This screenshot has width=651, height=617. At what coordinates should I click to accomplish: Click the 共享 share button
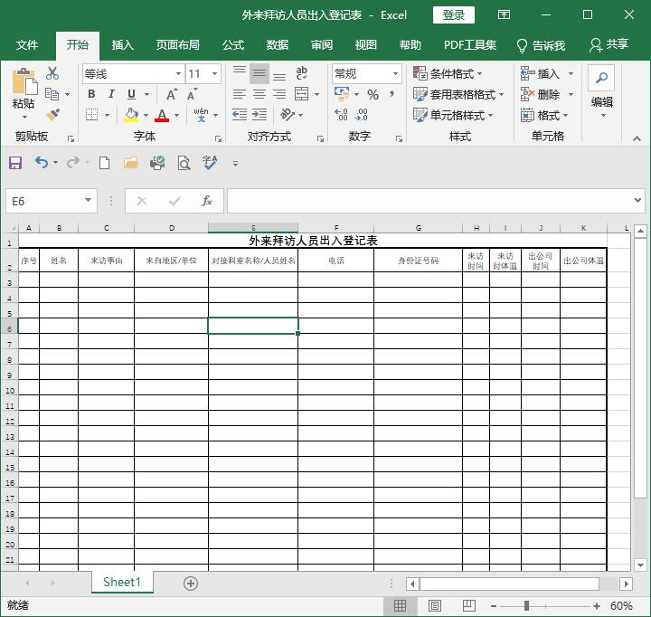[x=609, y=45]
